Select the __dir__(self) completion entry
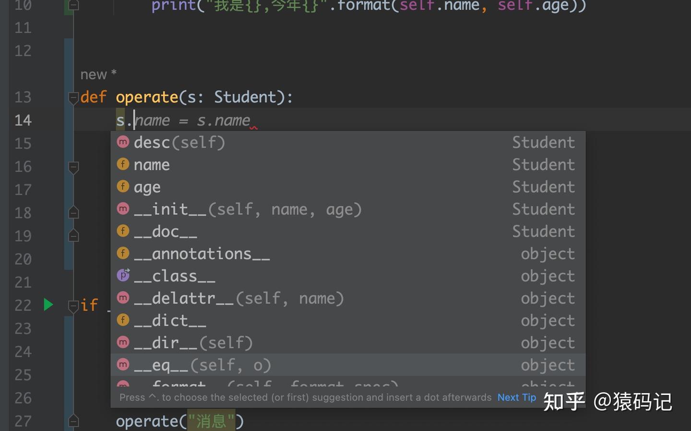This screenshot has width=691, height=431. point(192,342)
